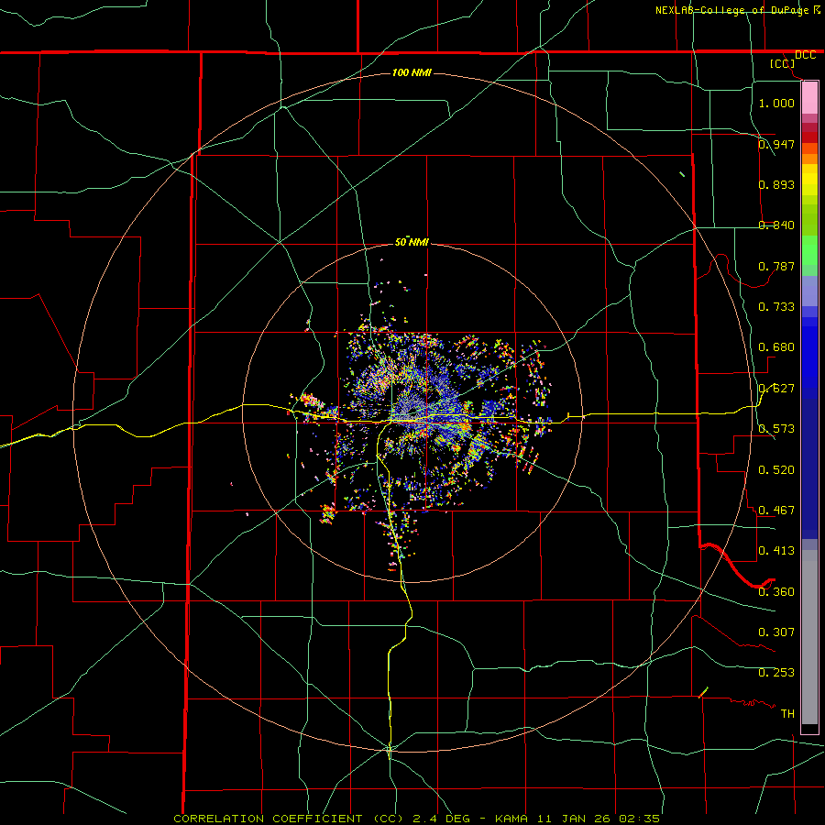Pick the pink segment of the color bar
The image size is (825, 825).
point(809,97)
